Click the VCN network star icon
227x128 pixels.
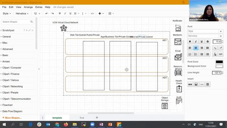click(x=63, y=28)
